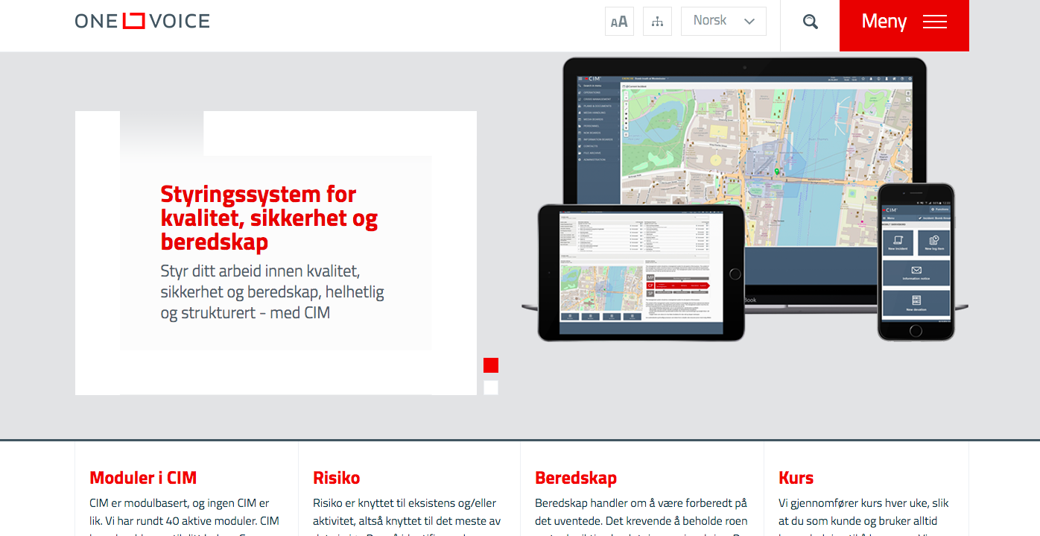
Task: Click text 'Vi gjennomfører kurs hver uke, slik'
Action: click(x=864, y=503)
